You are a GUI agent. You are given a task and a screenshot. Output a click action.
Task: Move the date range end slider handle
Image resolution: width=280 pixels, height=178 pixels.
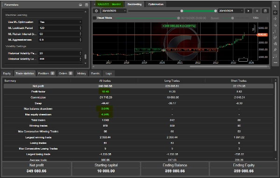tap(216, 11)
